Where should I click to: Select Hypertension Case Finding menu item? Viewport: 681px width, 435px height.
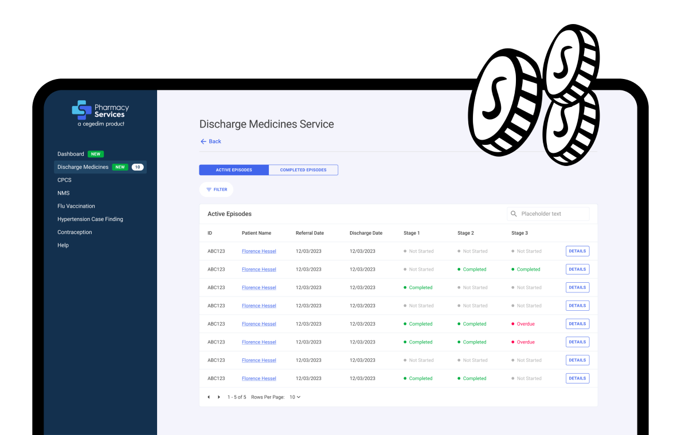90,219
